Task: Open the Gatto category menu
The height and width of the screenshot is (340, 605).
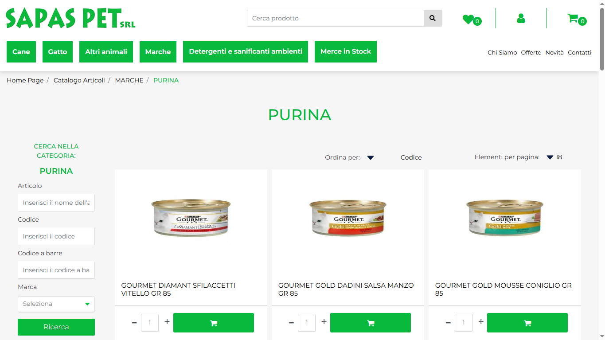Action: click(58, 52)
